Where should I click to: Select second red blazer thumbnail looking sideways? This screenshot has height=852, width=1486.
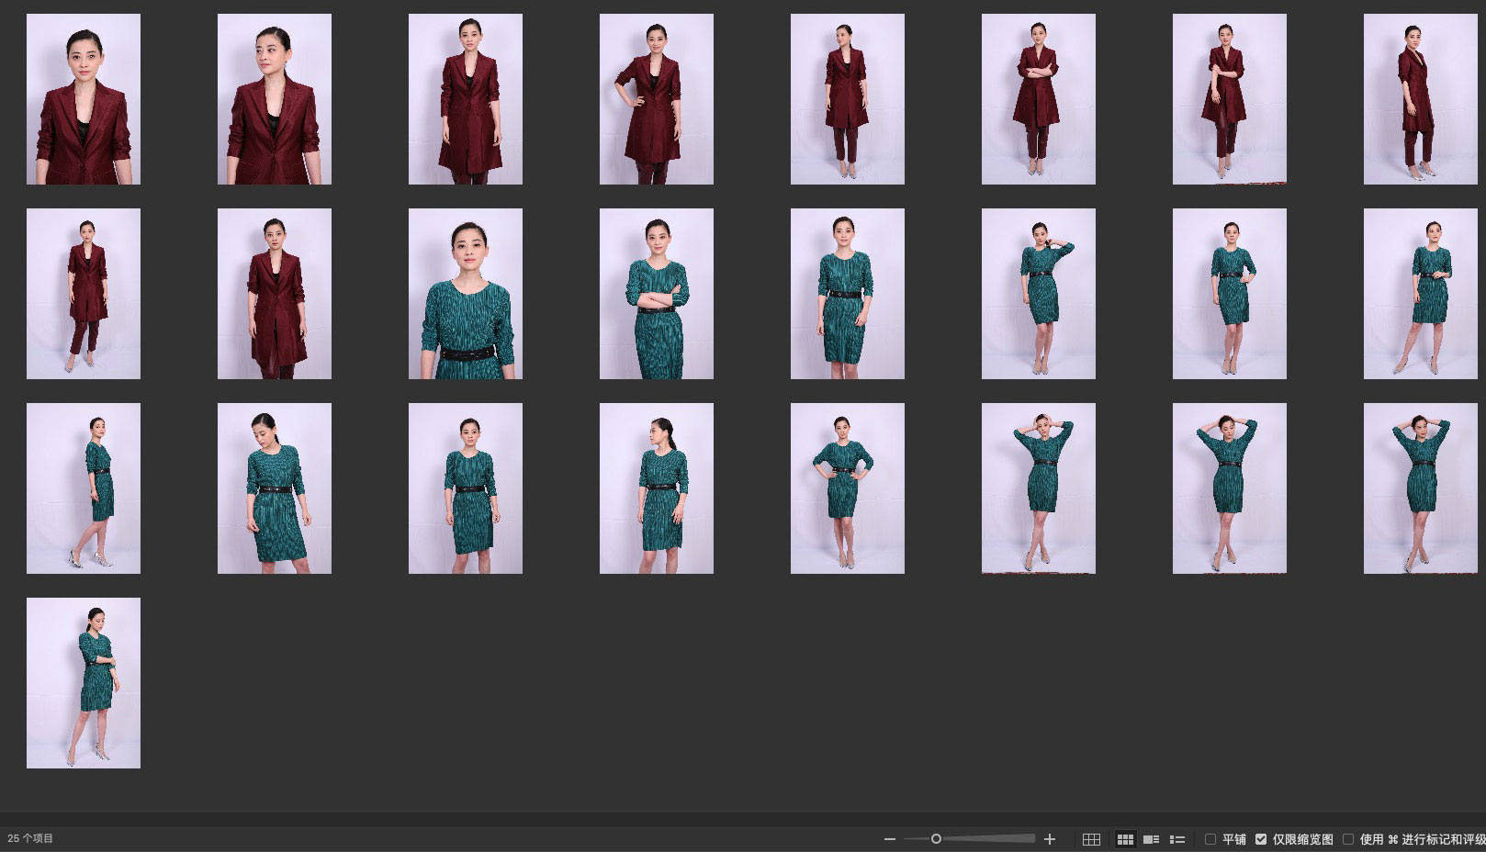(x=275, y=99)
